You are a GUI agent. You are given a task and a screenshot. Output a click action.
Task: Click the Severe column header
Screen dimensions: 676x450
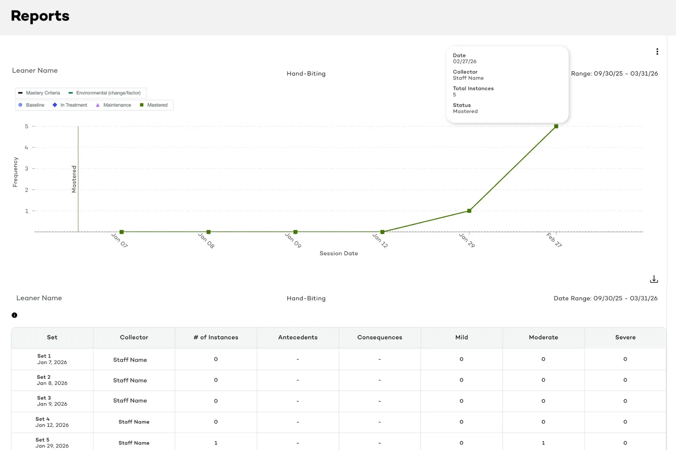coord(625,337)
